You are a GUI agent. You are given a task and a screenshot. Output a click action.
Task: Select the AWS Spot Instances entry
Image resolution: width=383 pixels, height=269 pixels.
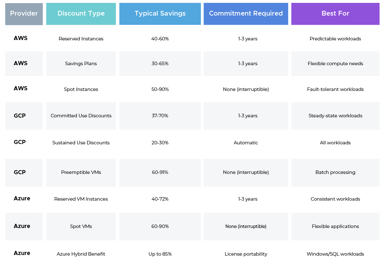pos(81,89)
